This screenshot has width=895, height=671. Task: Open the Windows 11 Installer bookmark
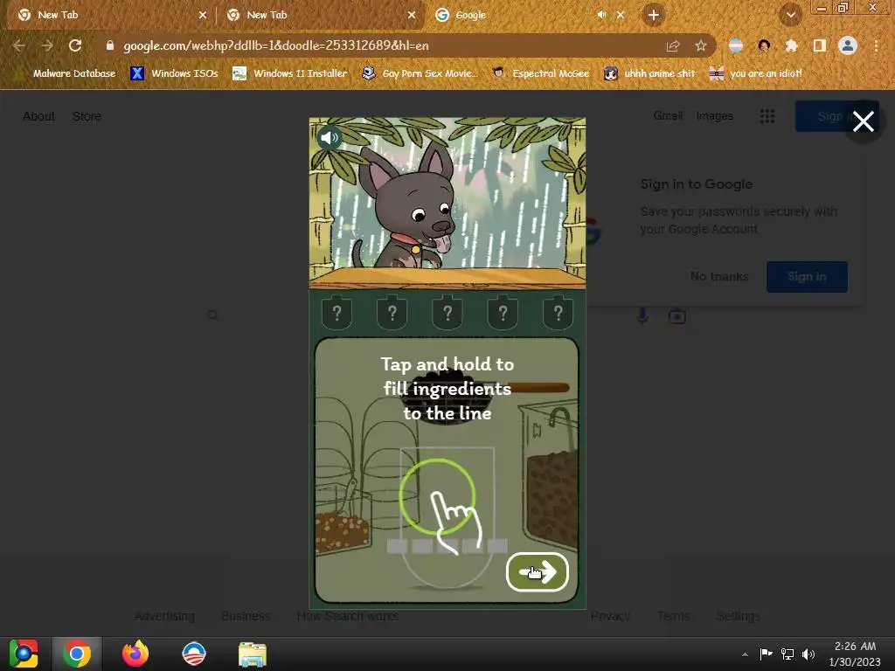point(290,73)
